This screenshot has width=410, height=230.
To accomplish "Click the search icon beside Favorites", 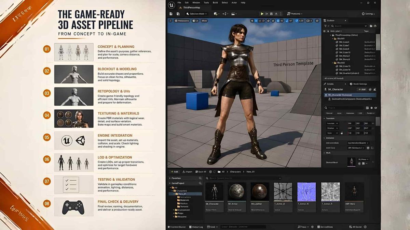I will click(200, 178).
